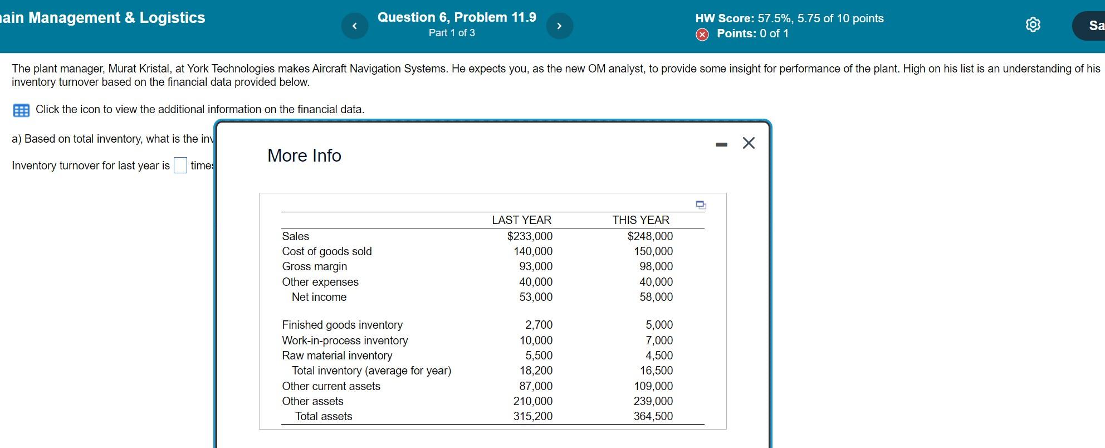
Task: Open the settings gear icon
Action: pyautogui.click(x=1033, y=25)
